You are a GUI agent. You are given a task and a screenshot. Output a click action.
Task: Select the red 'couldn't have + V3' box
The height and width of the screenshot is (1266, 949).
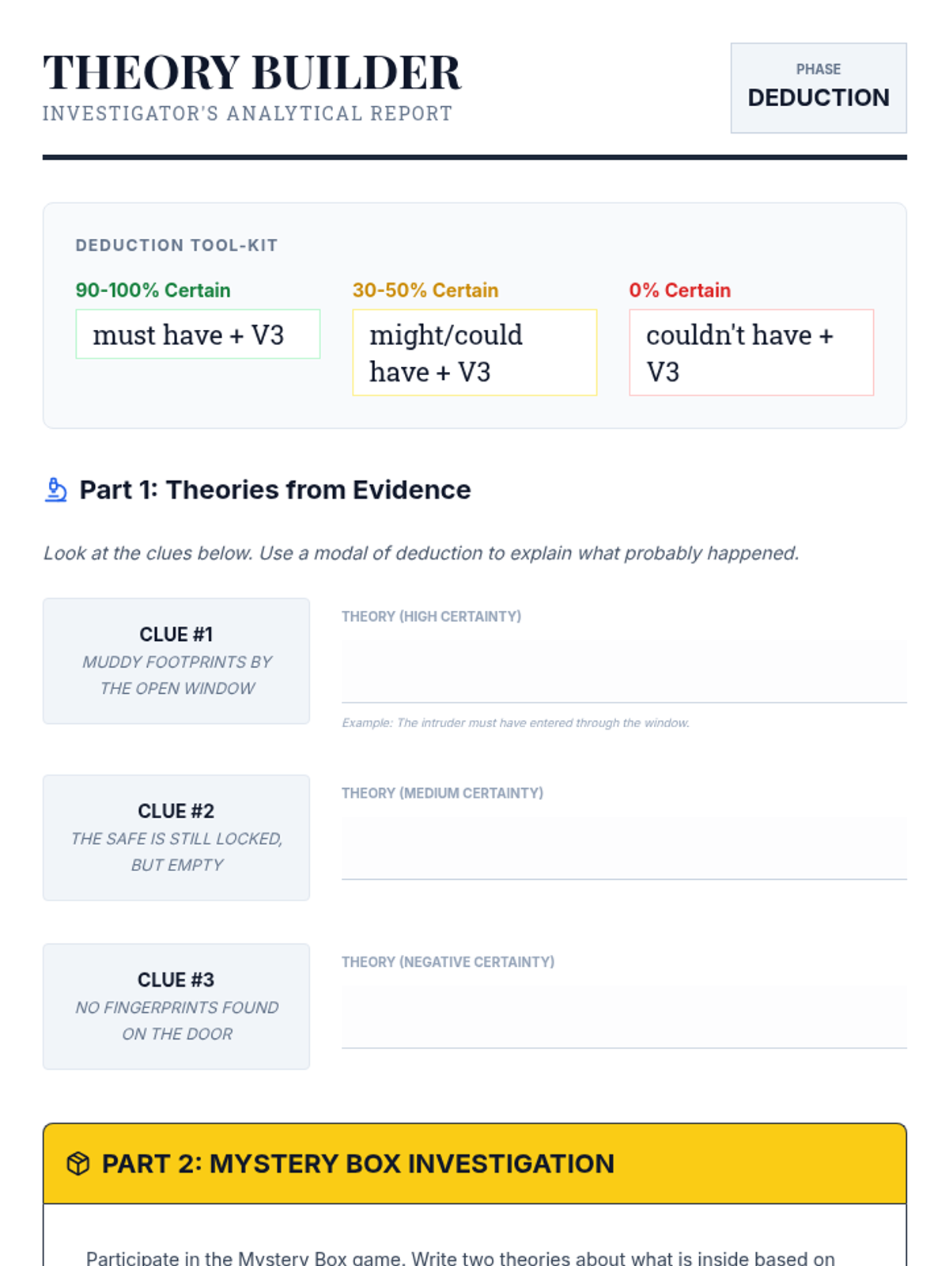click(751, 353)
